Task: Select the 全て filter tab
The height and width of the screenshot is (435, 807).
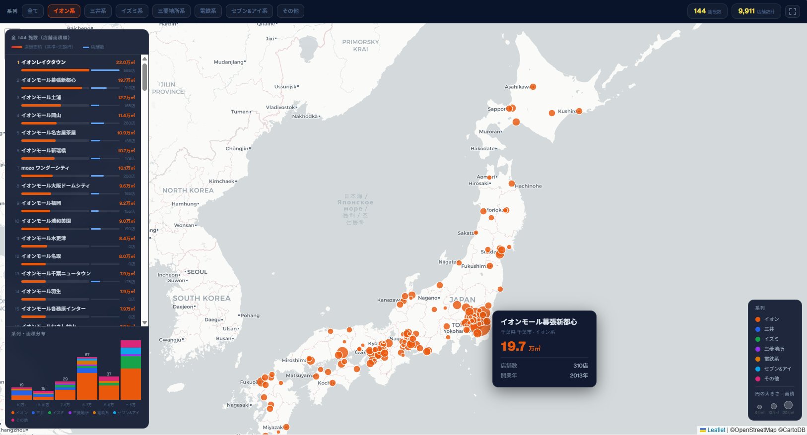Action: coord(33,11)
